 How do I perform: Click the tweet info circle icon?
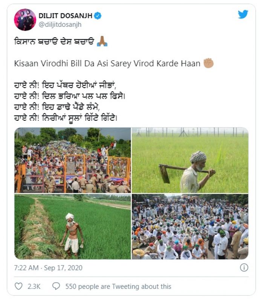[244, 268]
